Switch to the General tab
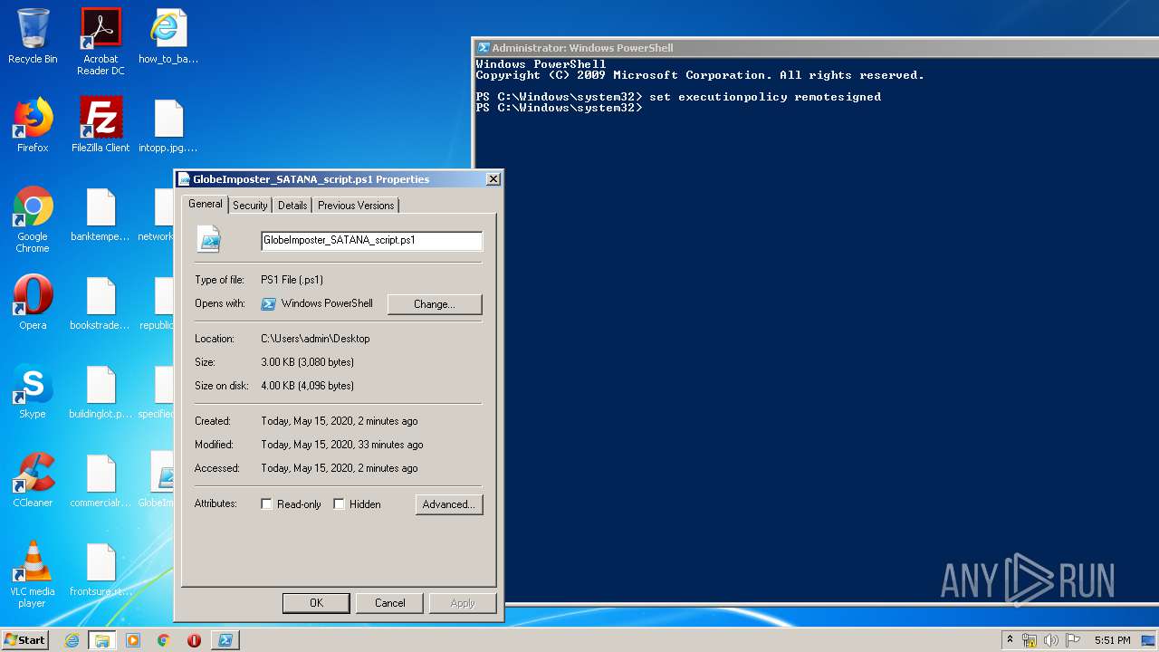 pos(206,204)
